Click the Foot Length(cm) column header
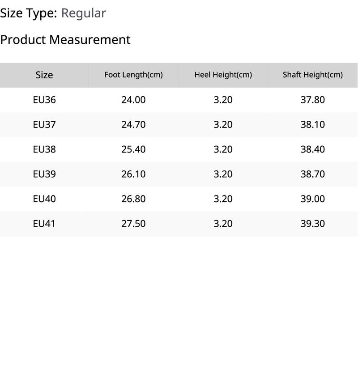The image size is (358, 378). click(133, 75)
